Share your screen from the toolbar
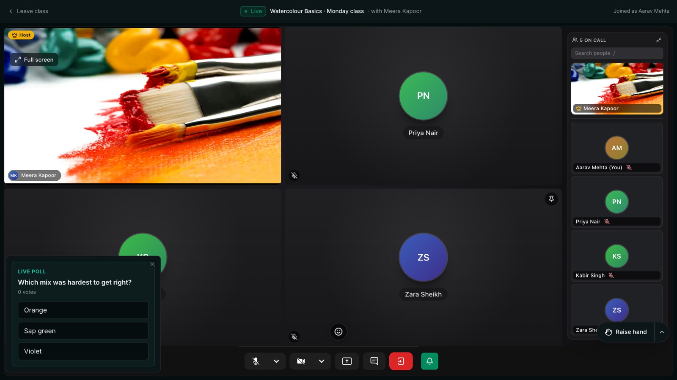677x380 pixels. pos(347,361)
